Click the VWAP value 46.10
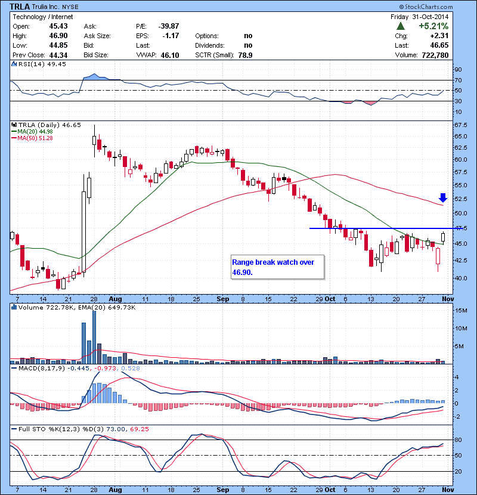Viewport: 477px width, 495px height. click(170, 55)
